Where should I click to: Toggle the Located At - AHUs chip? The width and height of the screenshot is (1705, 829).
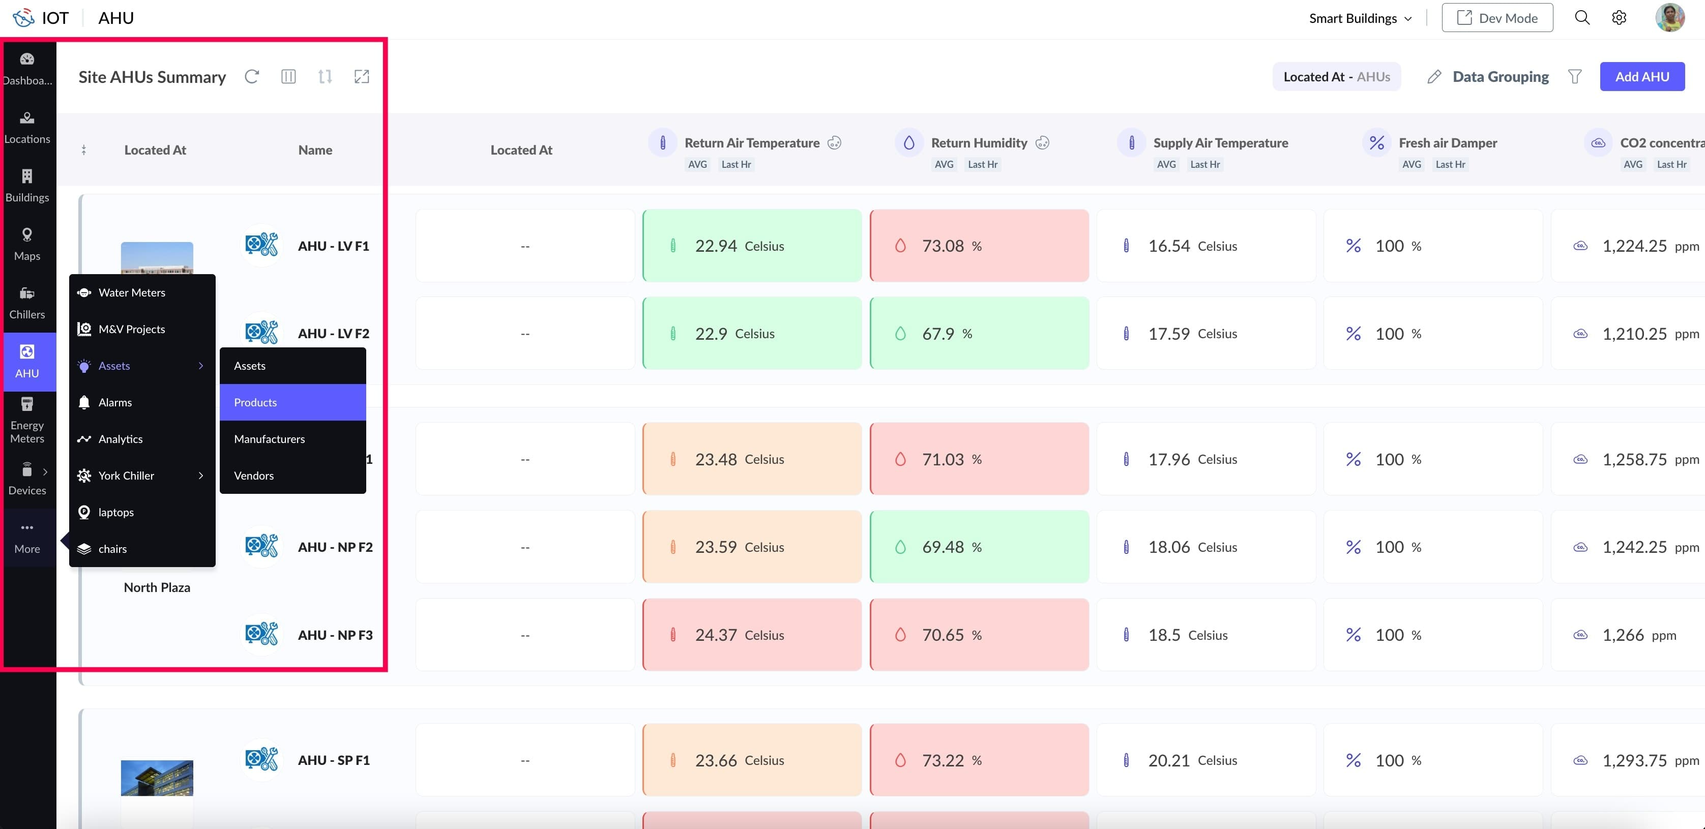(1336, 77)
